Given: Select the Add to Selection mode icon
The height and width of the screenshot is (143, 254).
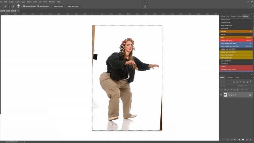Looking at the screenshot, I should click(x=10, y=6).
